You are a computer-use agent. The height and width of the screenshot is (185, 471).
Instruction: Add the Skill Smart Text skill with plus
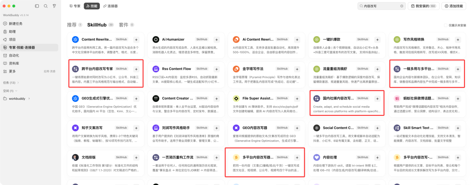[x=458, y=128]
